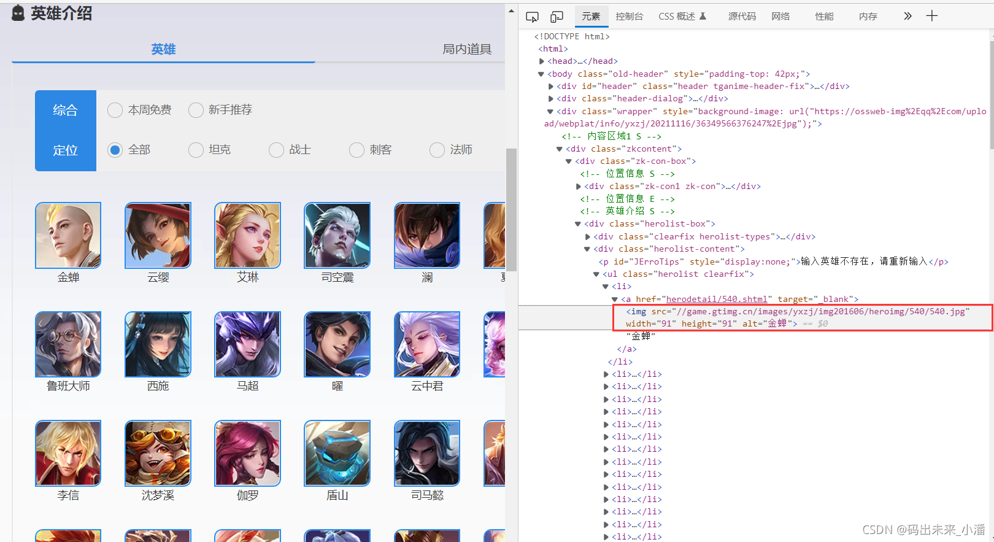This screenshot has width=994, height=542.
Task: Expand the div id="header" node
Action: click(x=551, y=87)
